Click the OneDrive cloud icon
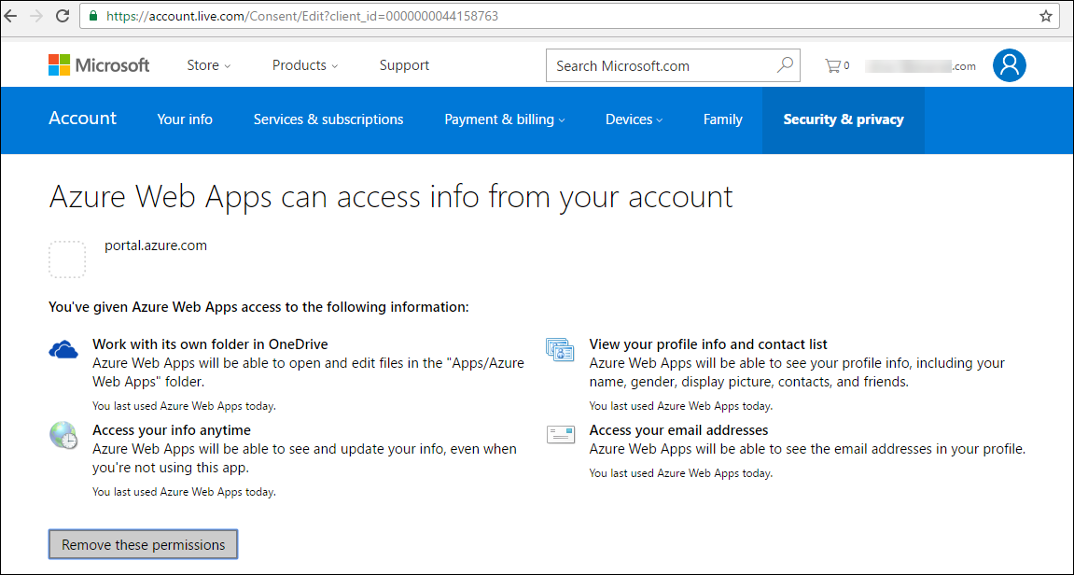The image size is (1074, 575). [x=63, y=349]
